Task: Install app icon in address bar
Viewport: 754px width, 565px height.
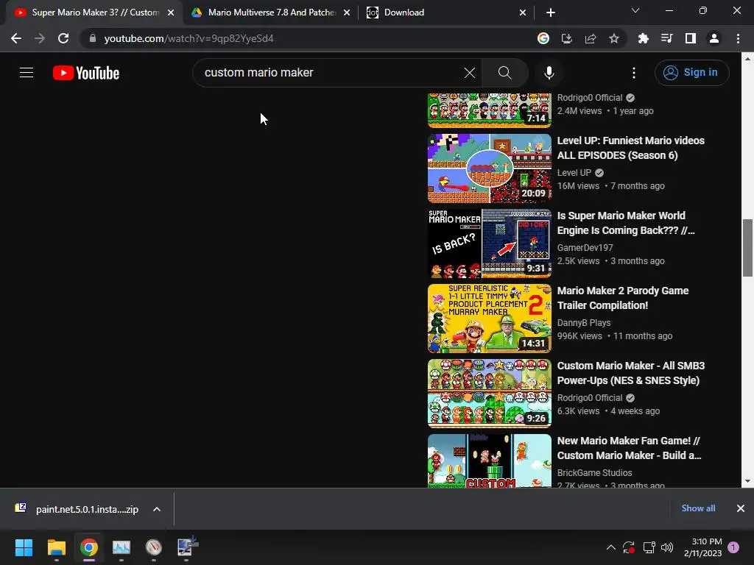Action: [567, 38]
